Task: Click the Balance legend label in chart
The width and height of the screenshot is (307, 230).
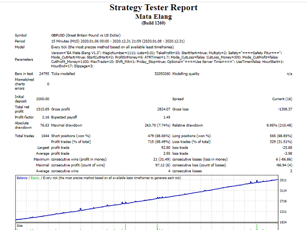Action: (22, 178)
